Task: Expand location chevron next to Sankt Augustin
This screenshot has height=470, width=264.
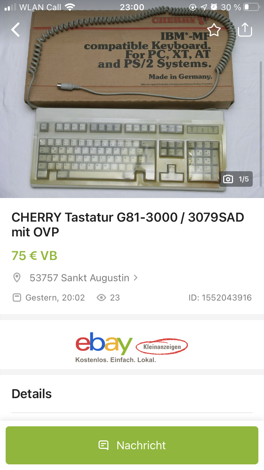Action: [136, 278]
